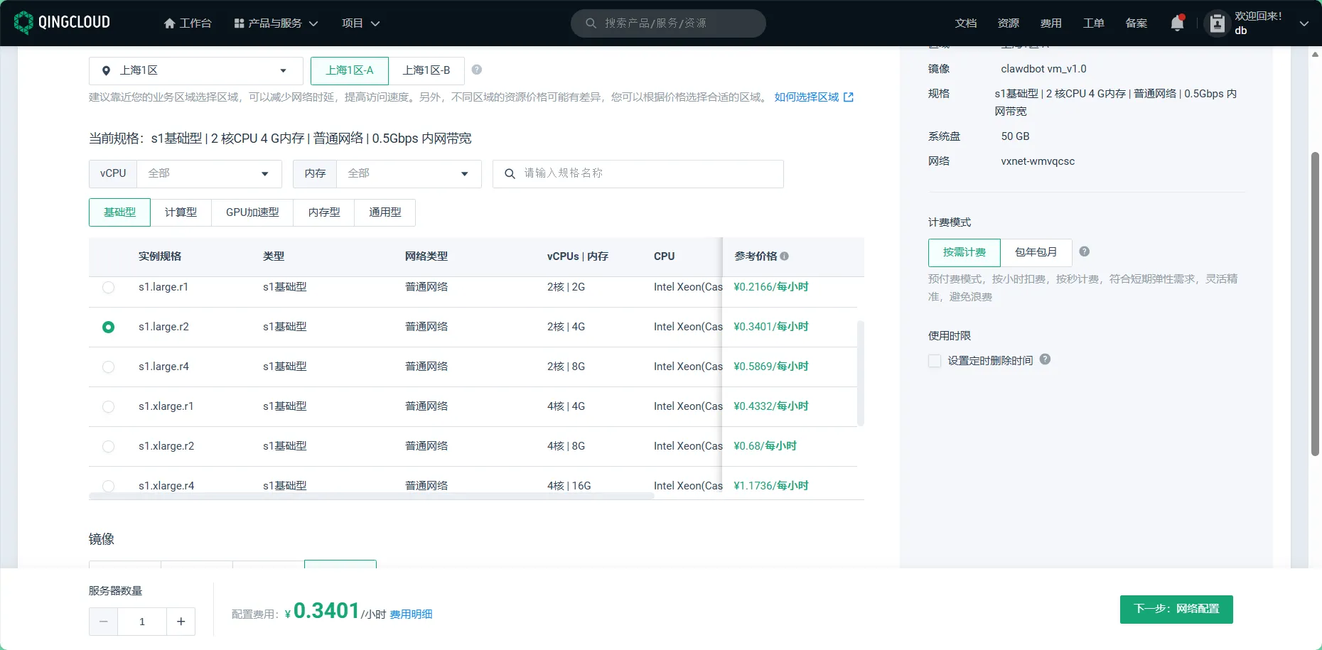The height and width of the screenshot is (650, 1322).
Task: Open the notification bell
Action: pos(1177,23)
